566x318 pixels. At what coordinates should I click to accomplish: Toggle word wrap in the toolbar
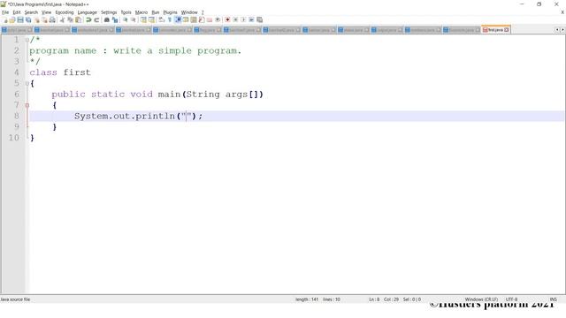coord(162,20)
